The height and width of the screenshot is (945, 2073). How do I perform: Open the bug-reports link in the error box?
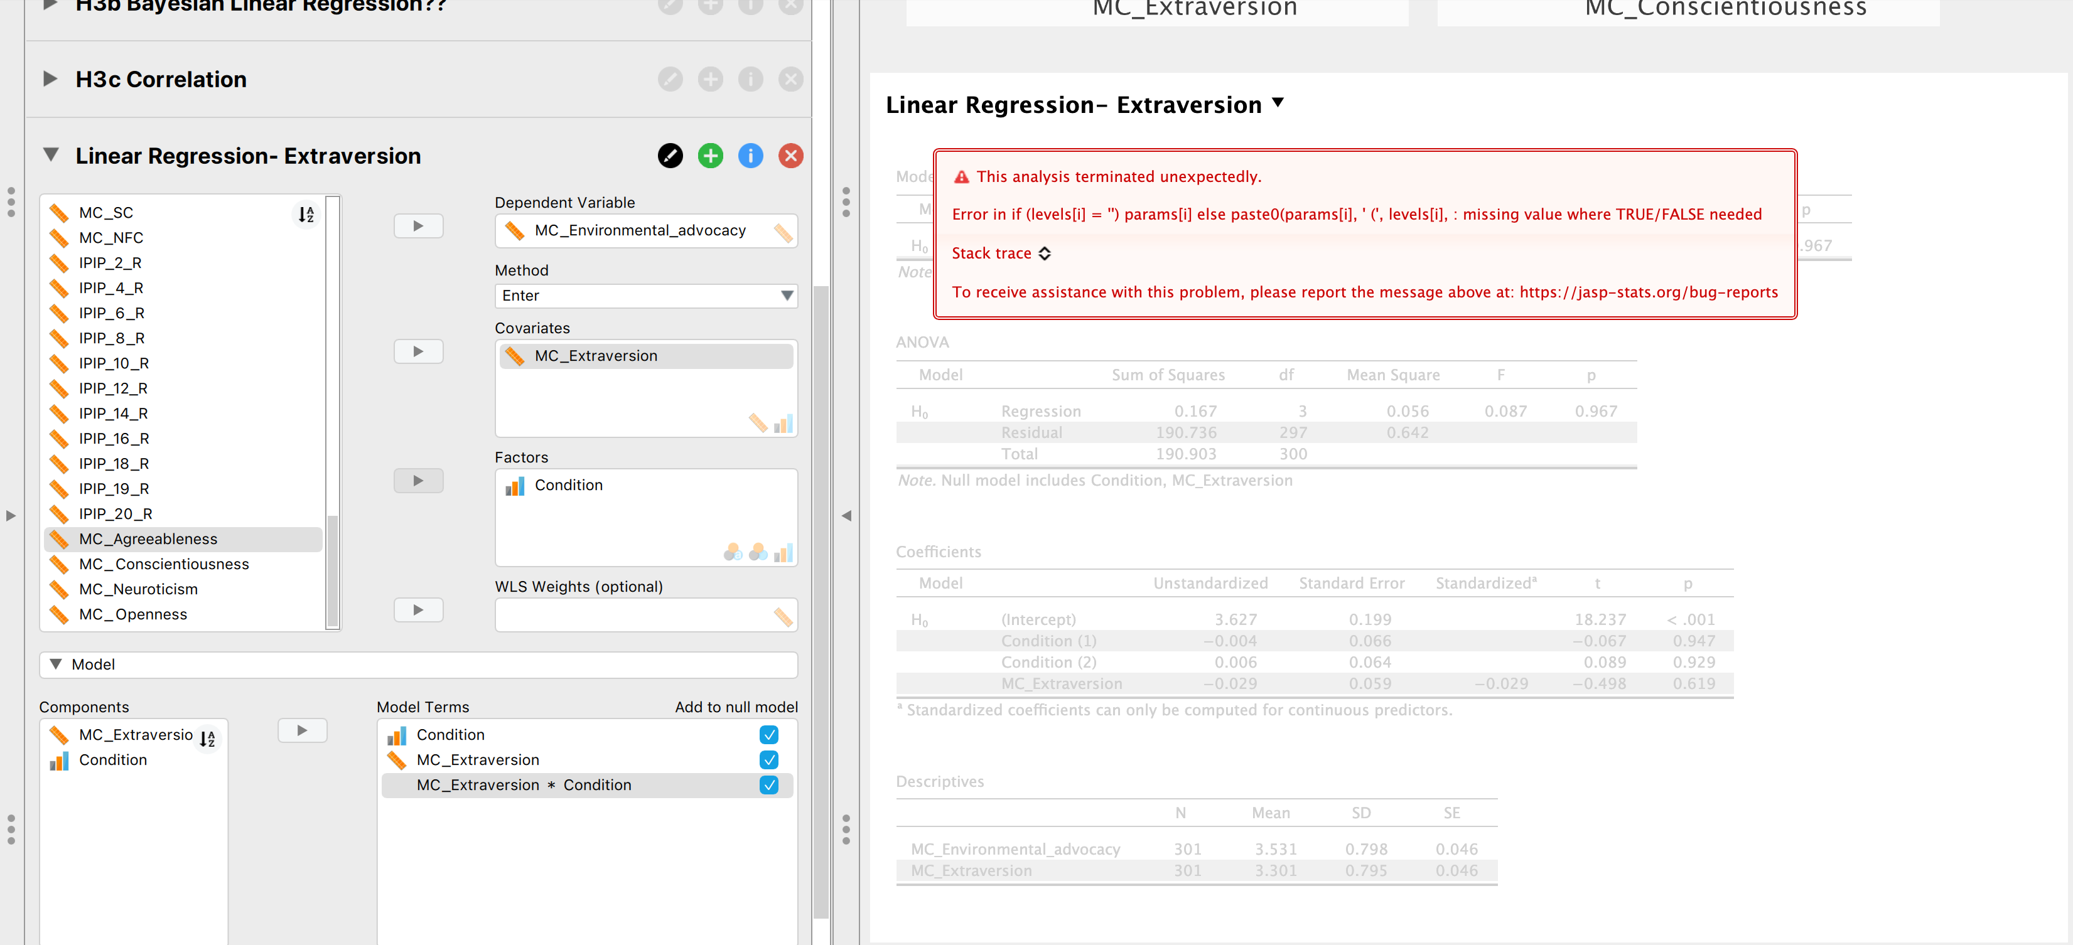click(1649, 292)
